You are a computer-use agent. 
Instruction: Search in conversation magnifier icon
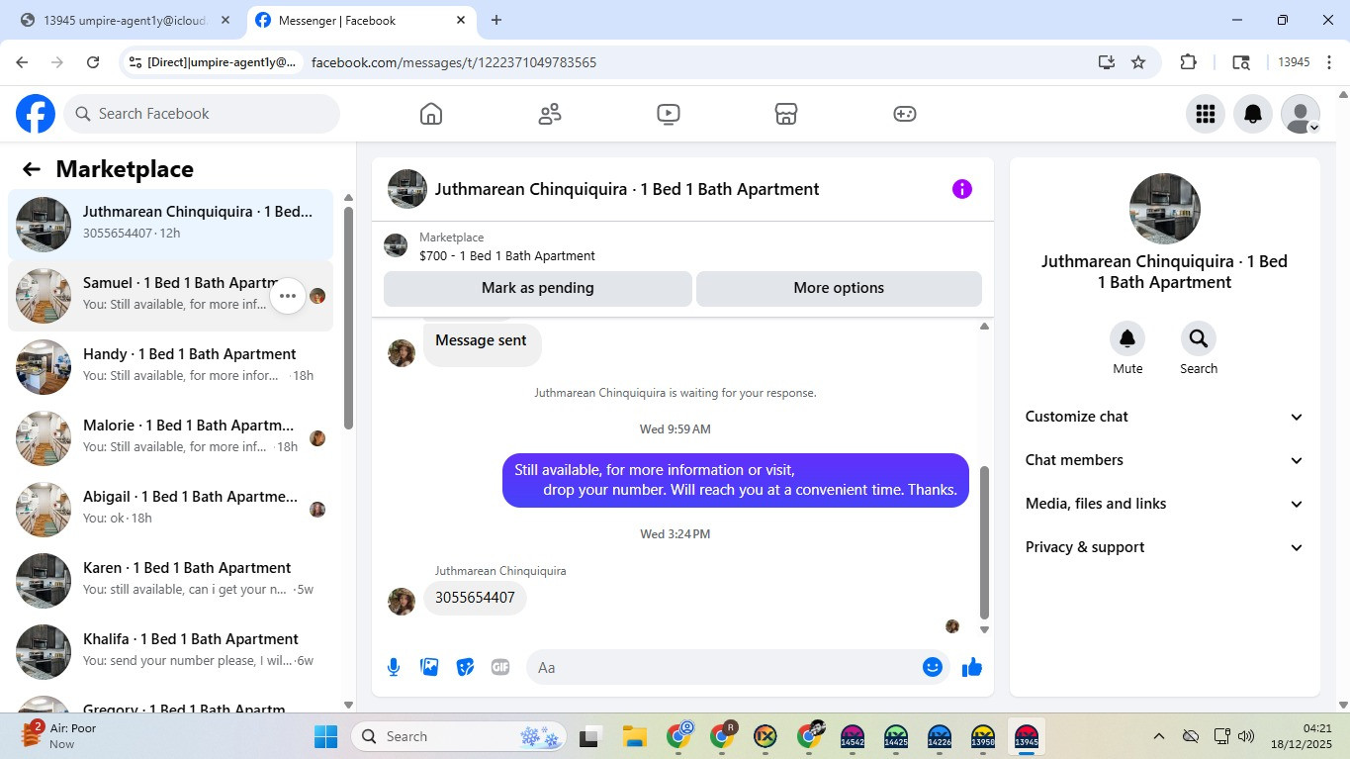(x=1199, y=338)
